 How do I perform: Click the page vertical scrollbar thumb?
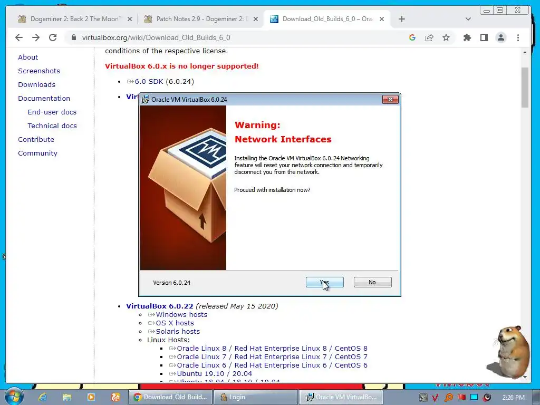pyautogui.click(x=525, y=88)
